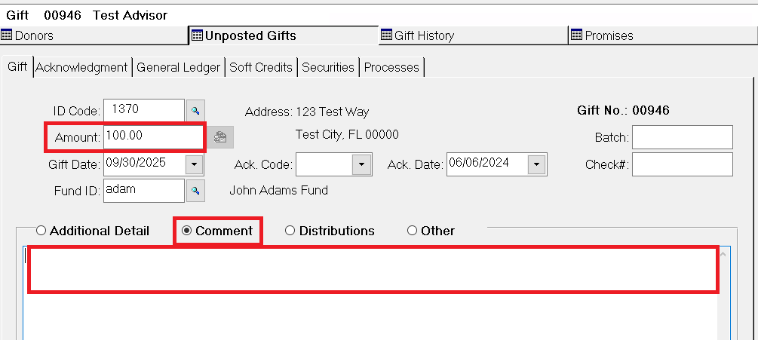The image size is (758, 340).
Task: Open the General Ledger sub-tab
Action: point(179,67)
